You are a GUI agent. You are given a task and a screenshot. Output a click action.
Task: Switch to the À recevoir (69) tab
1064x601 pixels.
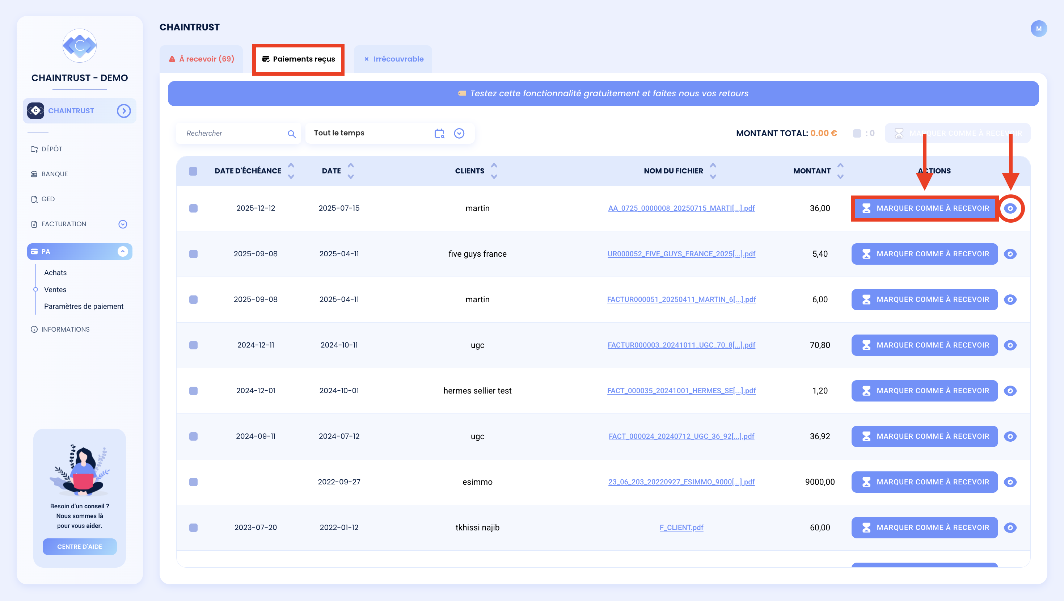202,59
